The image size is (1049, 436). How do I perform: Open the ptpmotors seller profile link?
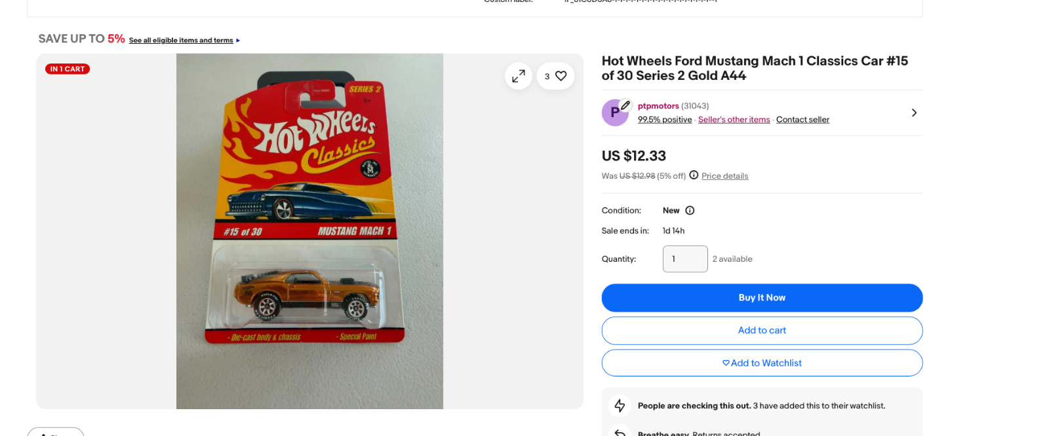pyautogui.click(x=658, y=105)
